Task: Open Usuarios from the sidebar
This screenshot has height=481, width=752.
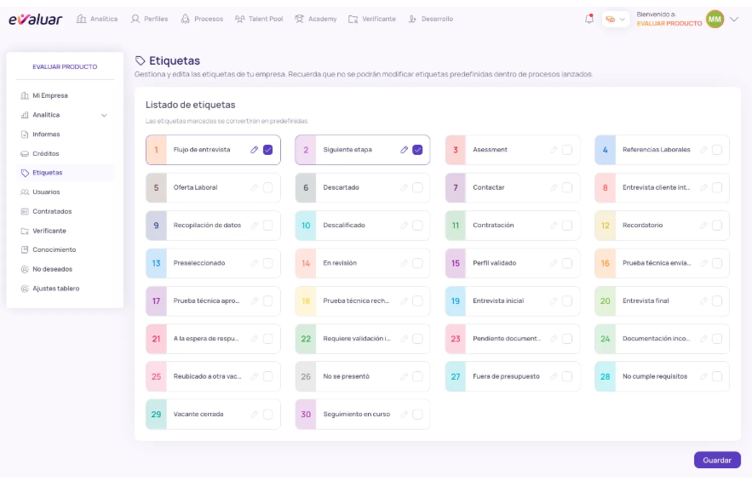Action: point(46,192)
